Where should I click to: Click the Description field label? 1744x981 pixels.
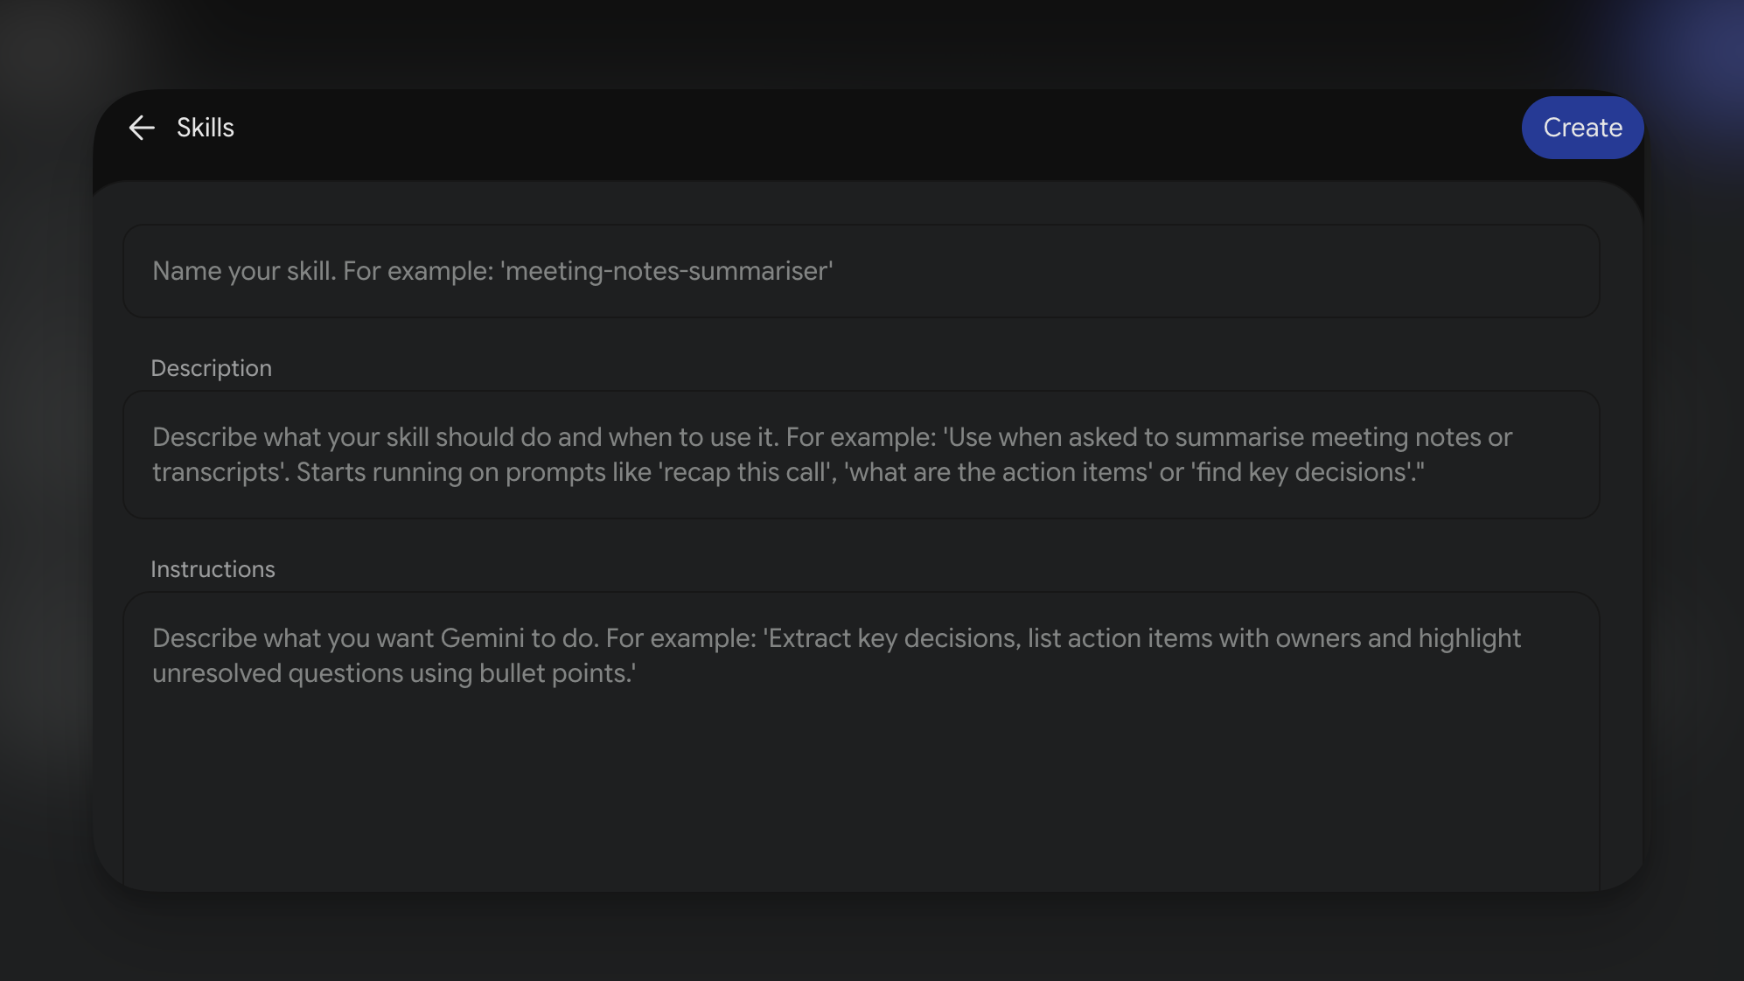(211, 368)
